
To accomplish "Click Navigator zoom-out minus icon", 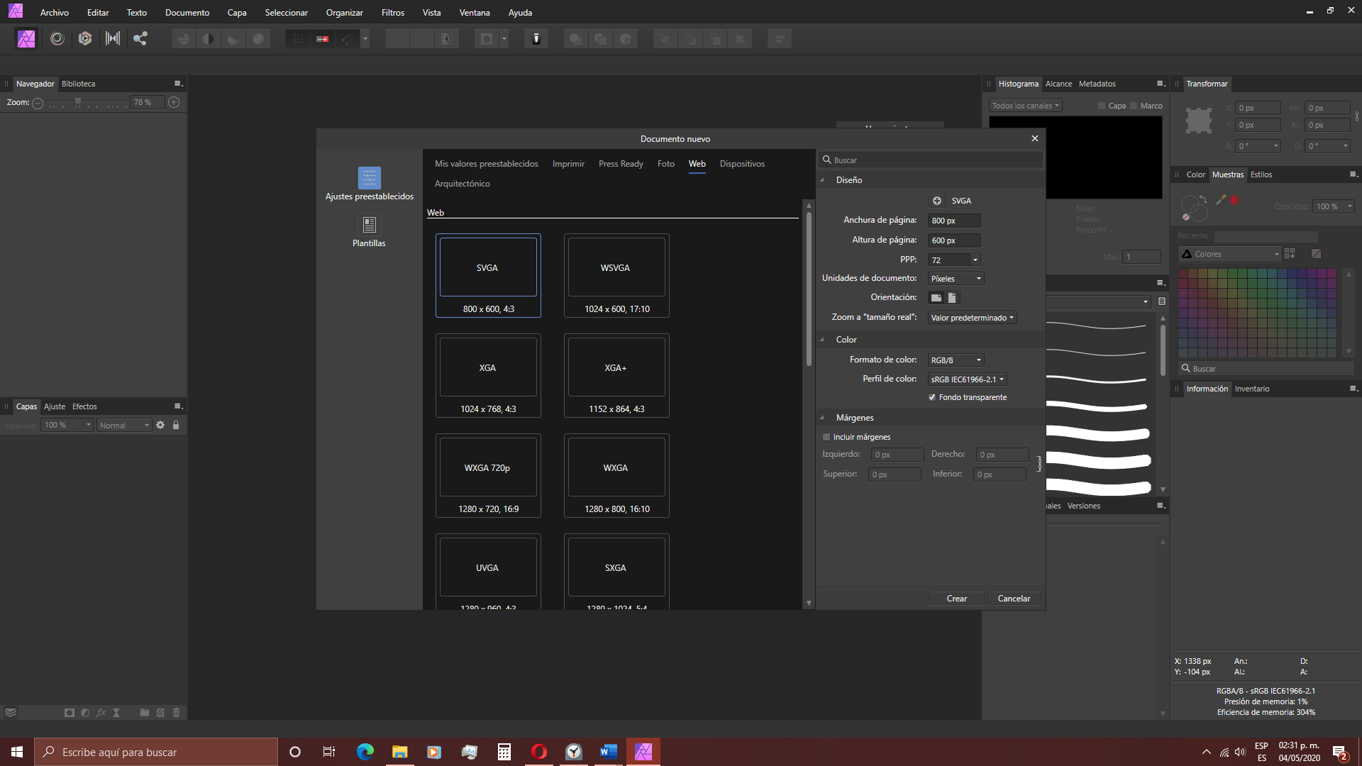I will pyautogui.click(x=38, y=104).
